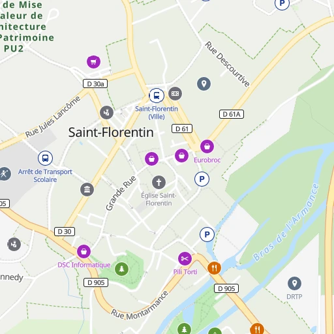The width and height of the screenshot is (334, 334).
Task: Click the Saint-Florentin town label
Action: [x=111, y=132]
